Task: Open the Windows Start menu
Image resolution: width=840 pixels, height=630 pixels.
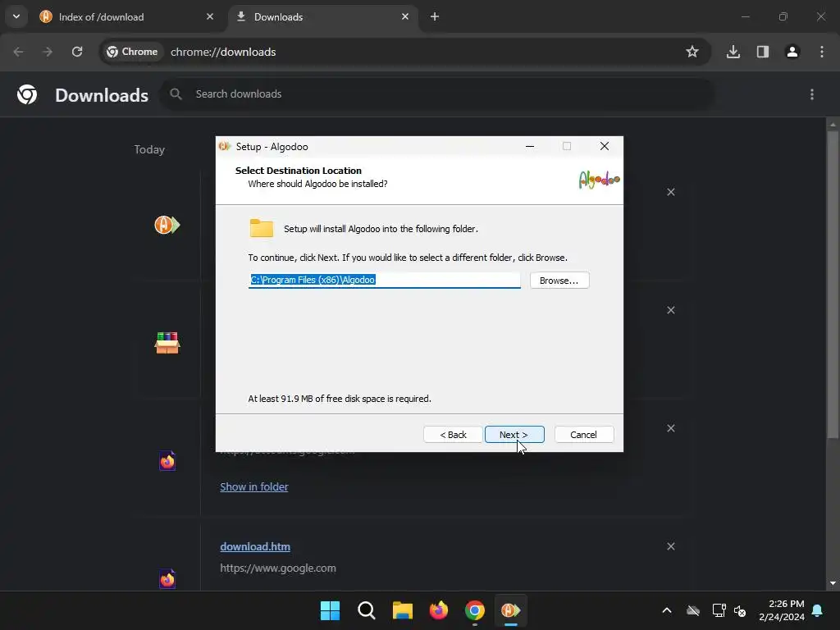Action: 330,610
